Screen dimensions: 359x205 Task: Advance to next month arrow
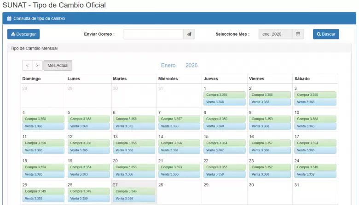coord(38,66)
